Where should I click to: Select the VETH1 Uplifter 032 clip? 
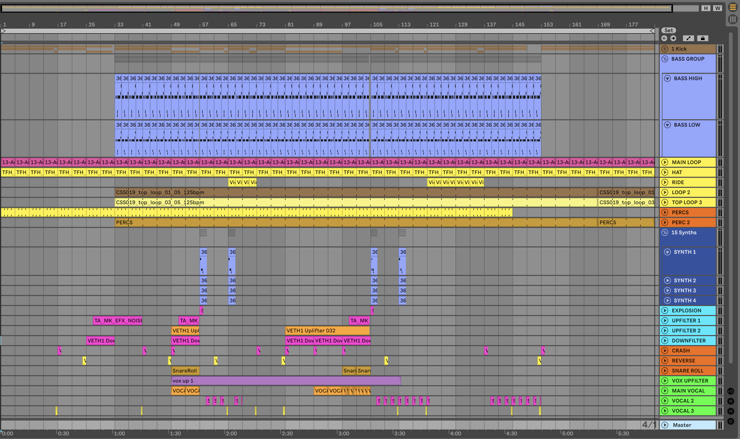(327, 331)
